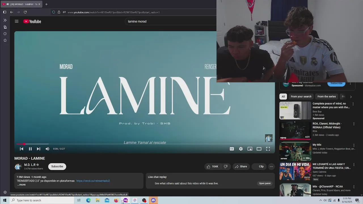The height and width of the screenshot is (204, 363).
Task: Open AI chatbot sparkle in Firefox sidebar
Action: (5, 20)
